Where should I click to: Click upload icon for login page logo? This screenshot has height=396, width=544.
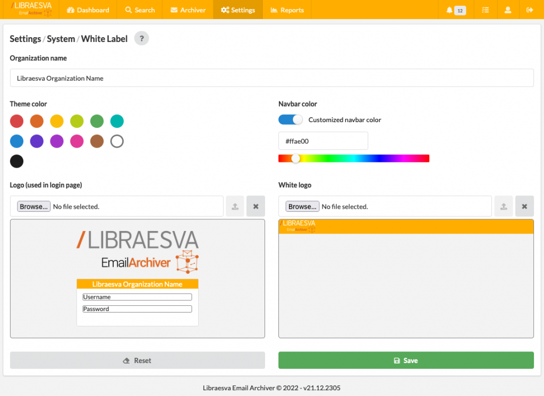235,206
